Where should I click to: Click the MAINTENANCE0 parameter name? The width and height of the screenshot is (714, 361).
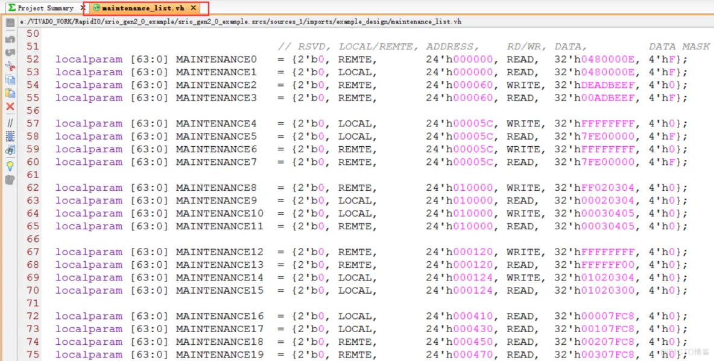216,60
